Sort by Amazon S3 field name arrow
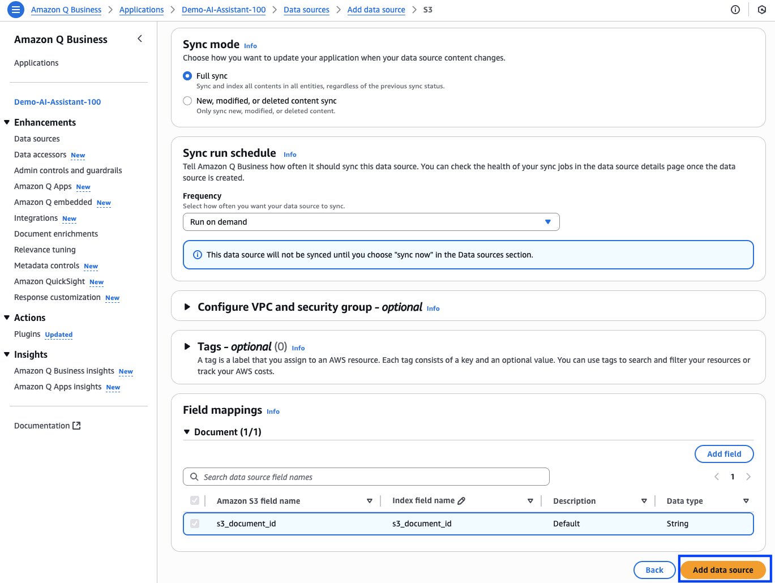 370,501
